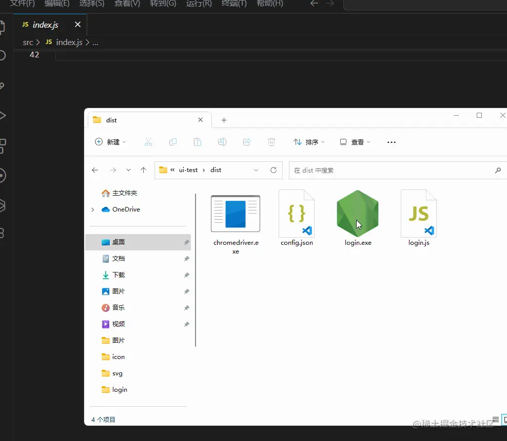Focus the search dist input field

pos(391,170)
